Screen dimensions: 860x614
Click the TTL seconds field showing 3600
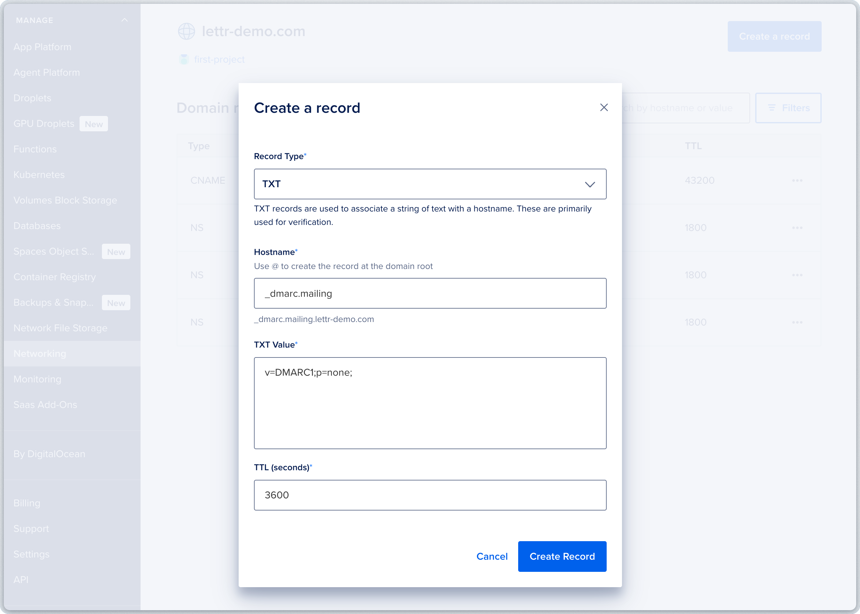pos(430,495)
